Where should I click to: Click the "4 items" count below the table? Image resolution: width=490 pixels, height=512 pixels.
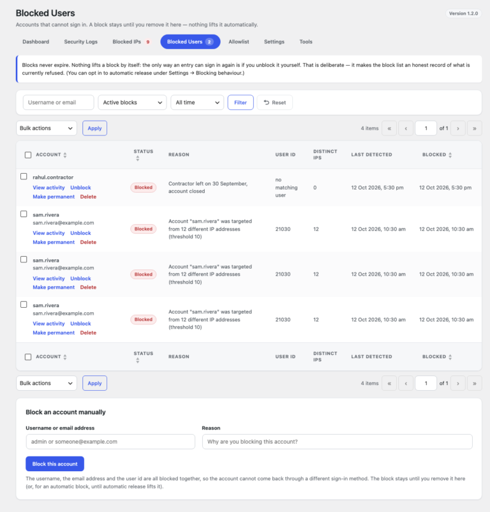pyautogui.click(x=369, y=383)
